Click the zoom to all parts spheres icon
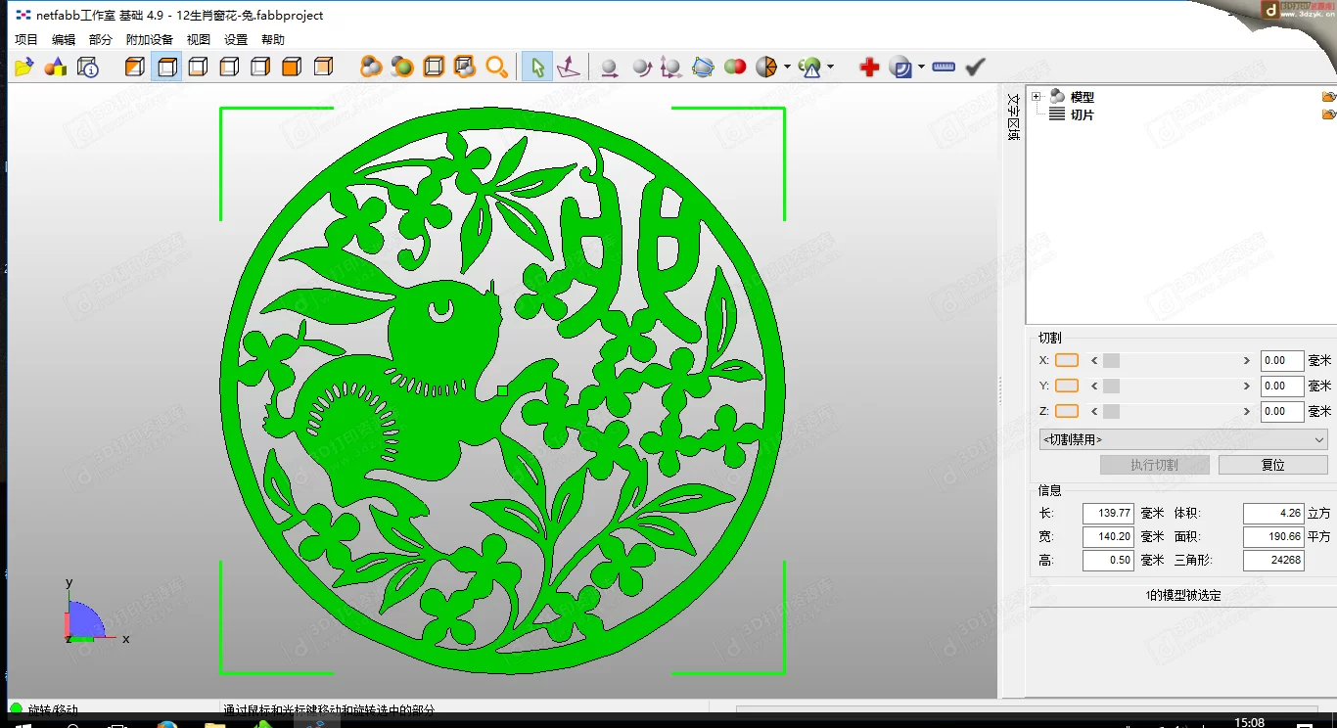 tap(371, 67)
